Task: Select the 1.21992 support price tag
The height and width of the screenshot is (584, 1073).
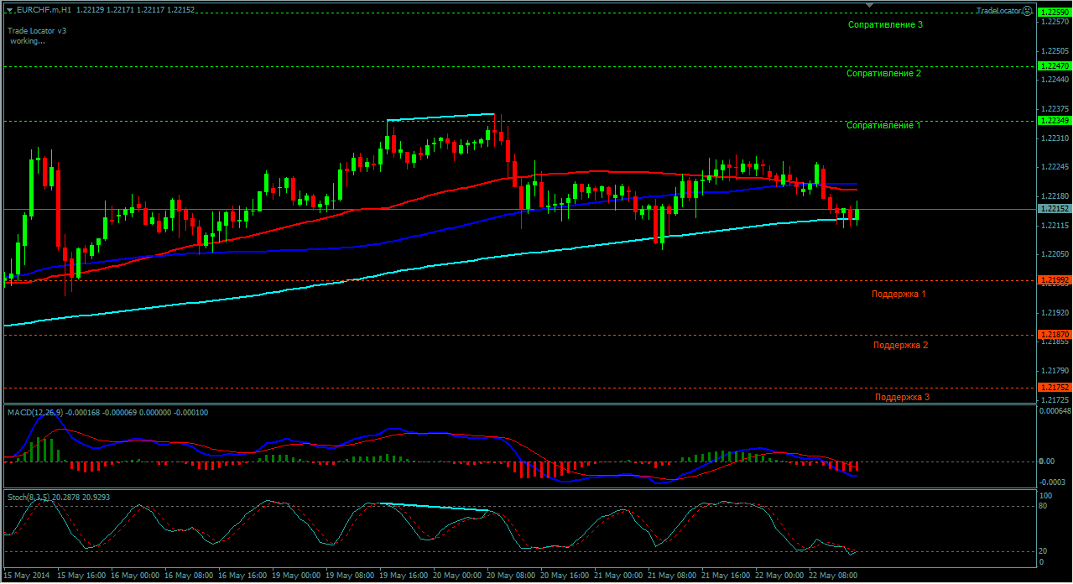Action: click(1054, 280)
